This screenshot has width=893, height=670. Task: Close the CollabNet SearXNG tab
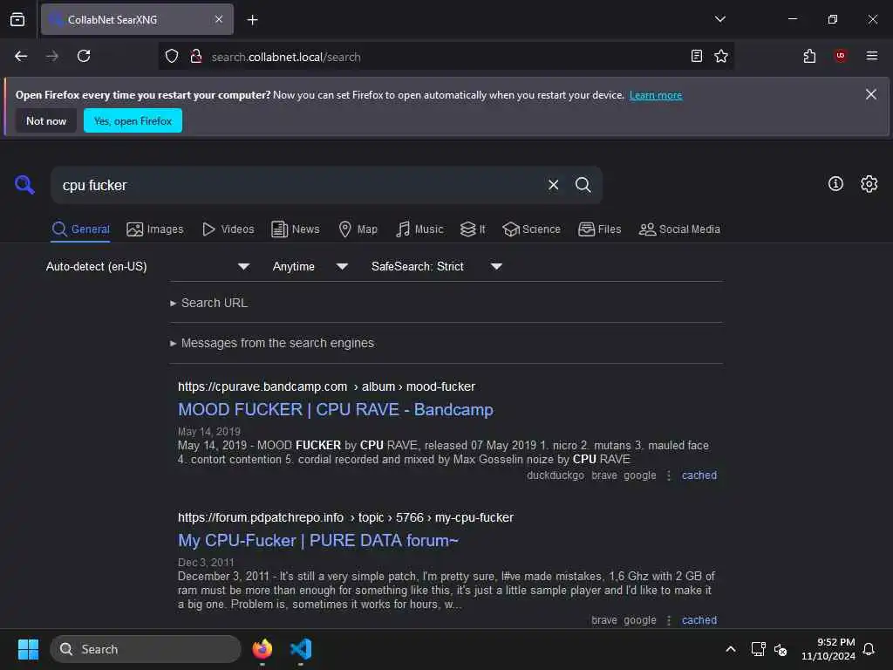(x=219, y=19)
